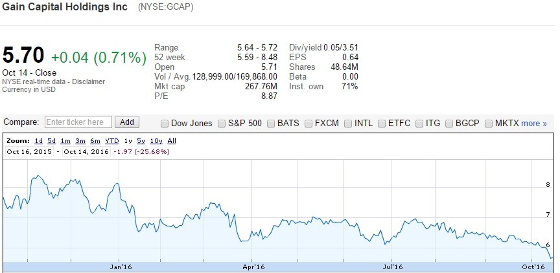560x273 pixels.
Task: Click the +0.04 (0.71%) price change
Action: click(99, 58)
